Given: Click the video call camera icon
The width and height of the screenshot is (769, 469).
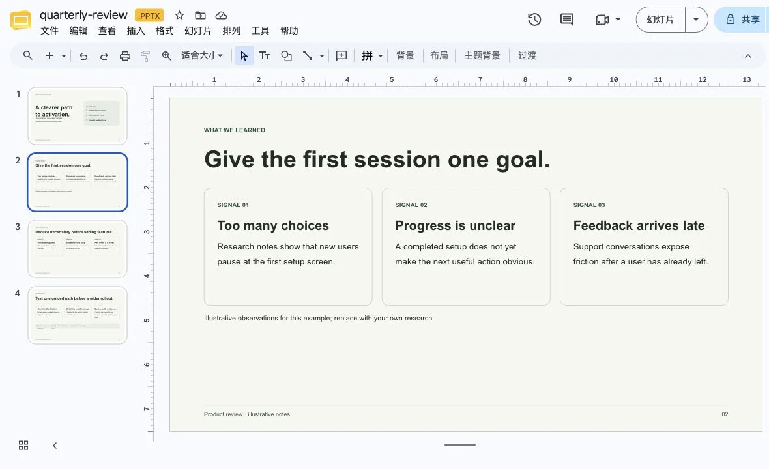Looking at the screenshot, I should 602,20.
